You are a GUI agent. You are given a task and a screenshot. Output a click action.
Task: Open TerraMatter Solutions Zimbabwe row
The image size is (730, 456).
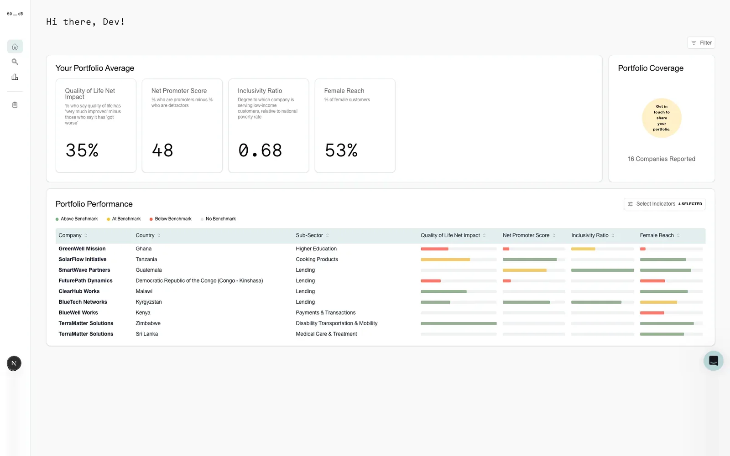pos(381,323)
